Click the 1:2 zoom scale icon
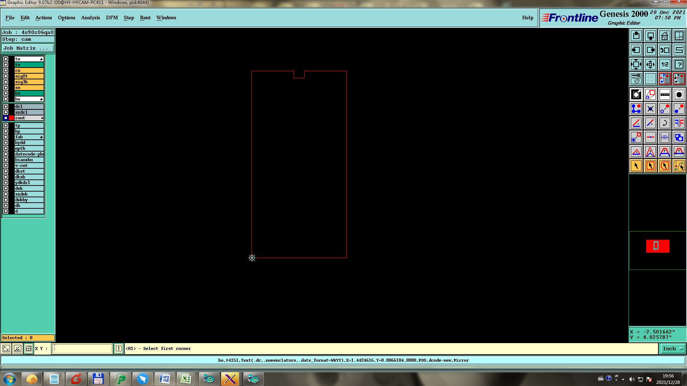 pos(664,64)
